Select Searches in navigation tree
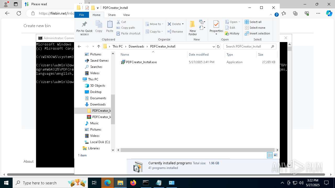Viewport: 335px width, 188px height. tap(96, 67)
